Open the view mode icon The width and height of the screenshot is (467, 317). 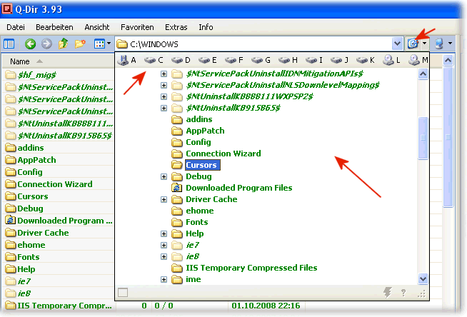tap(99, 44)
